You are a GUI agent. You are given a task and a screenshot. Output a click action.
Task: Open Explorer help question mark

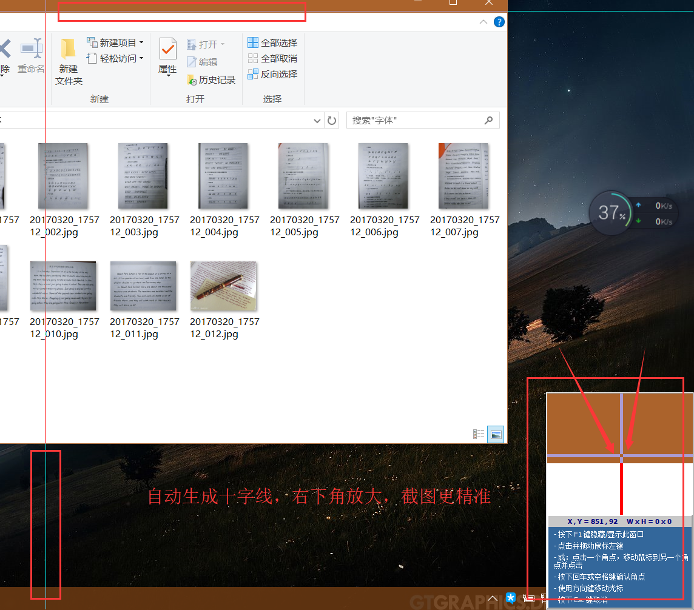click(499, 22)
